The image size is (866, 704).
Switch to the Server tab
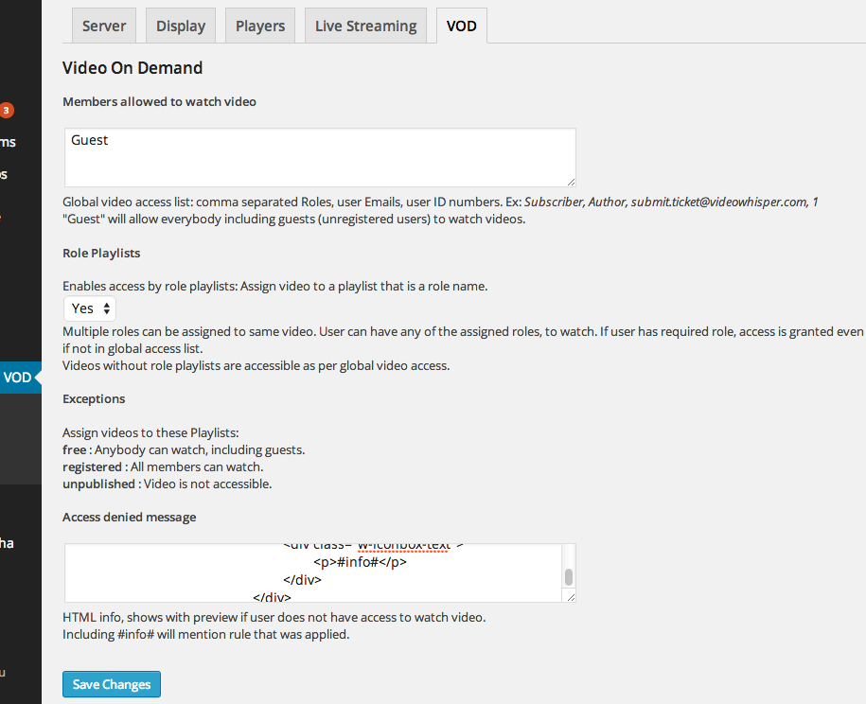[103, 25]
